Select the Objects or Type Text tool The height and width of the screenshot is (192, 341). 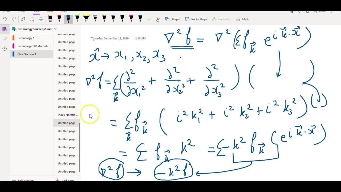(x=23, y=19)
